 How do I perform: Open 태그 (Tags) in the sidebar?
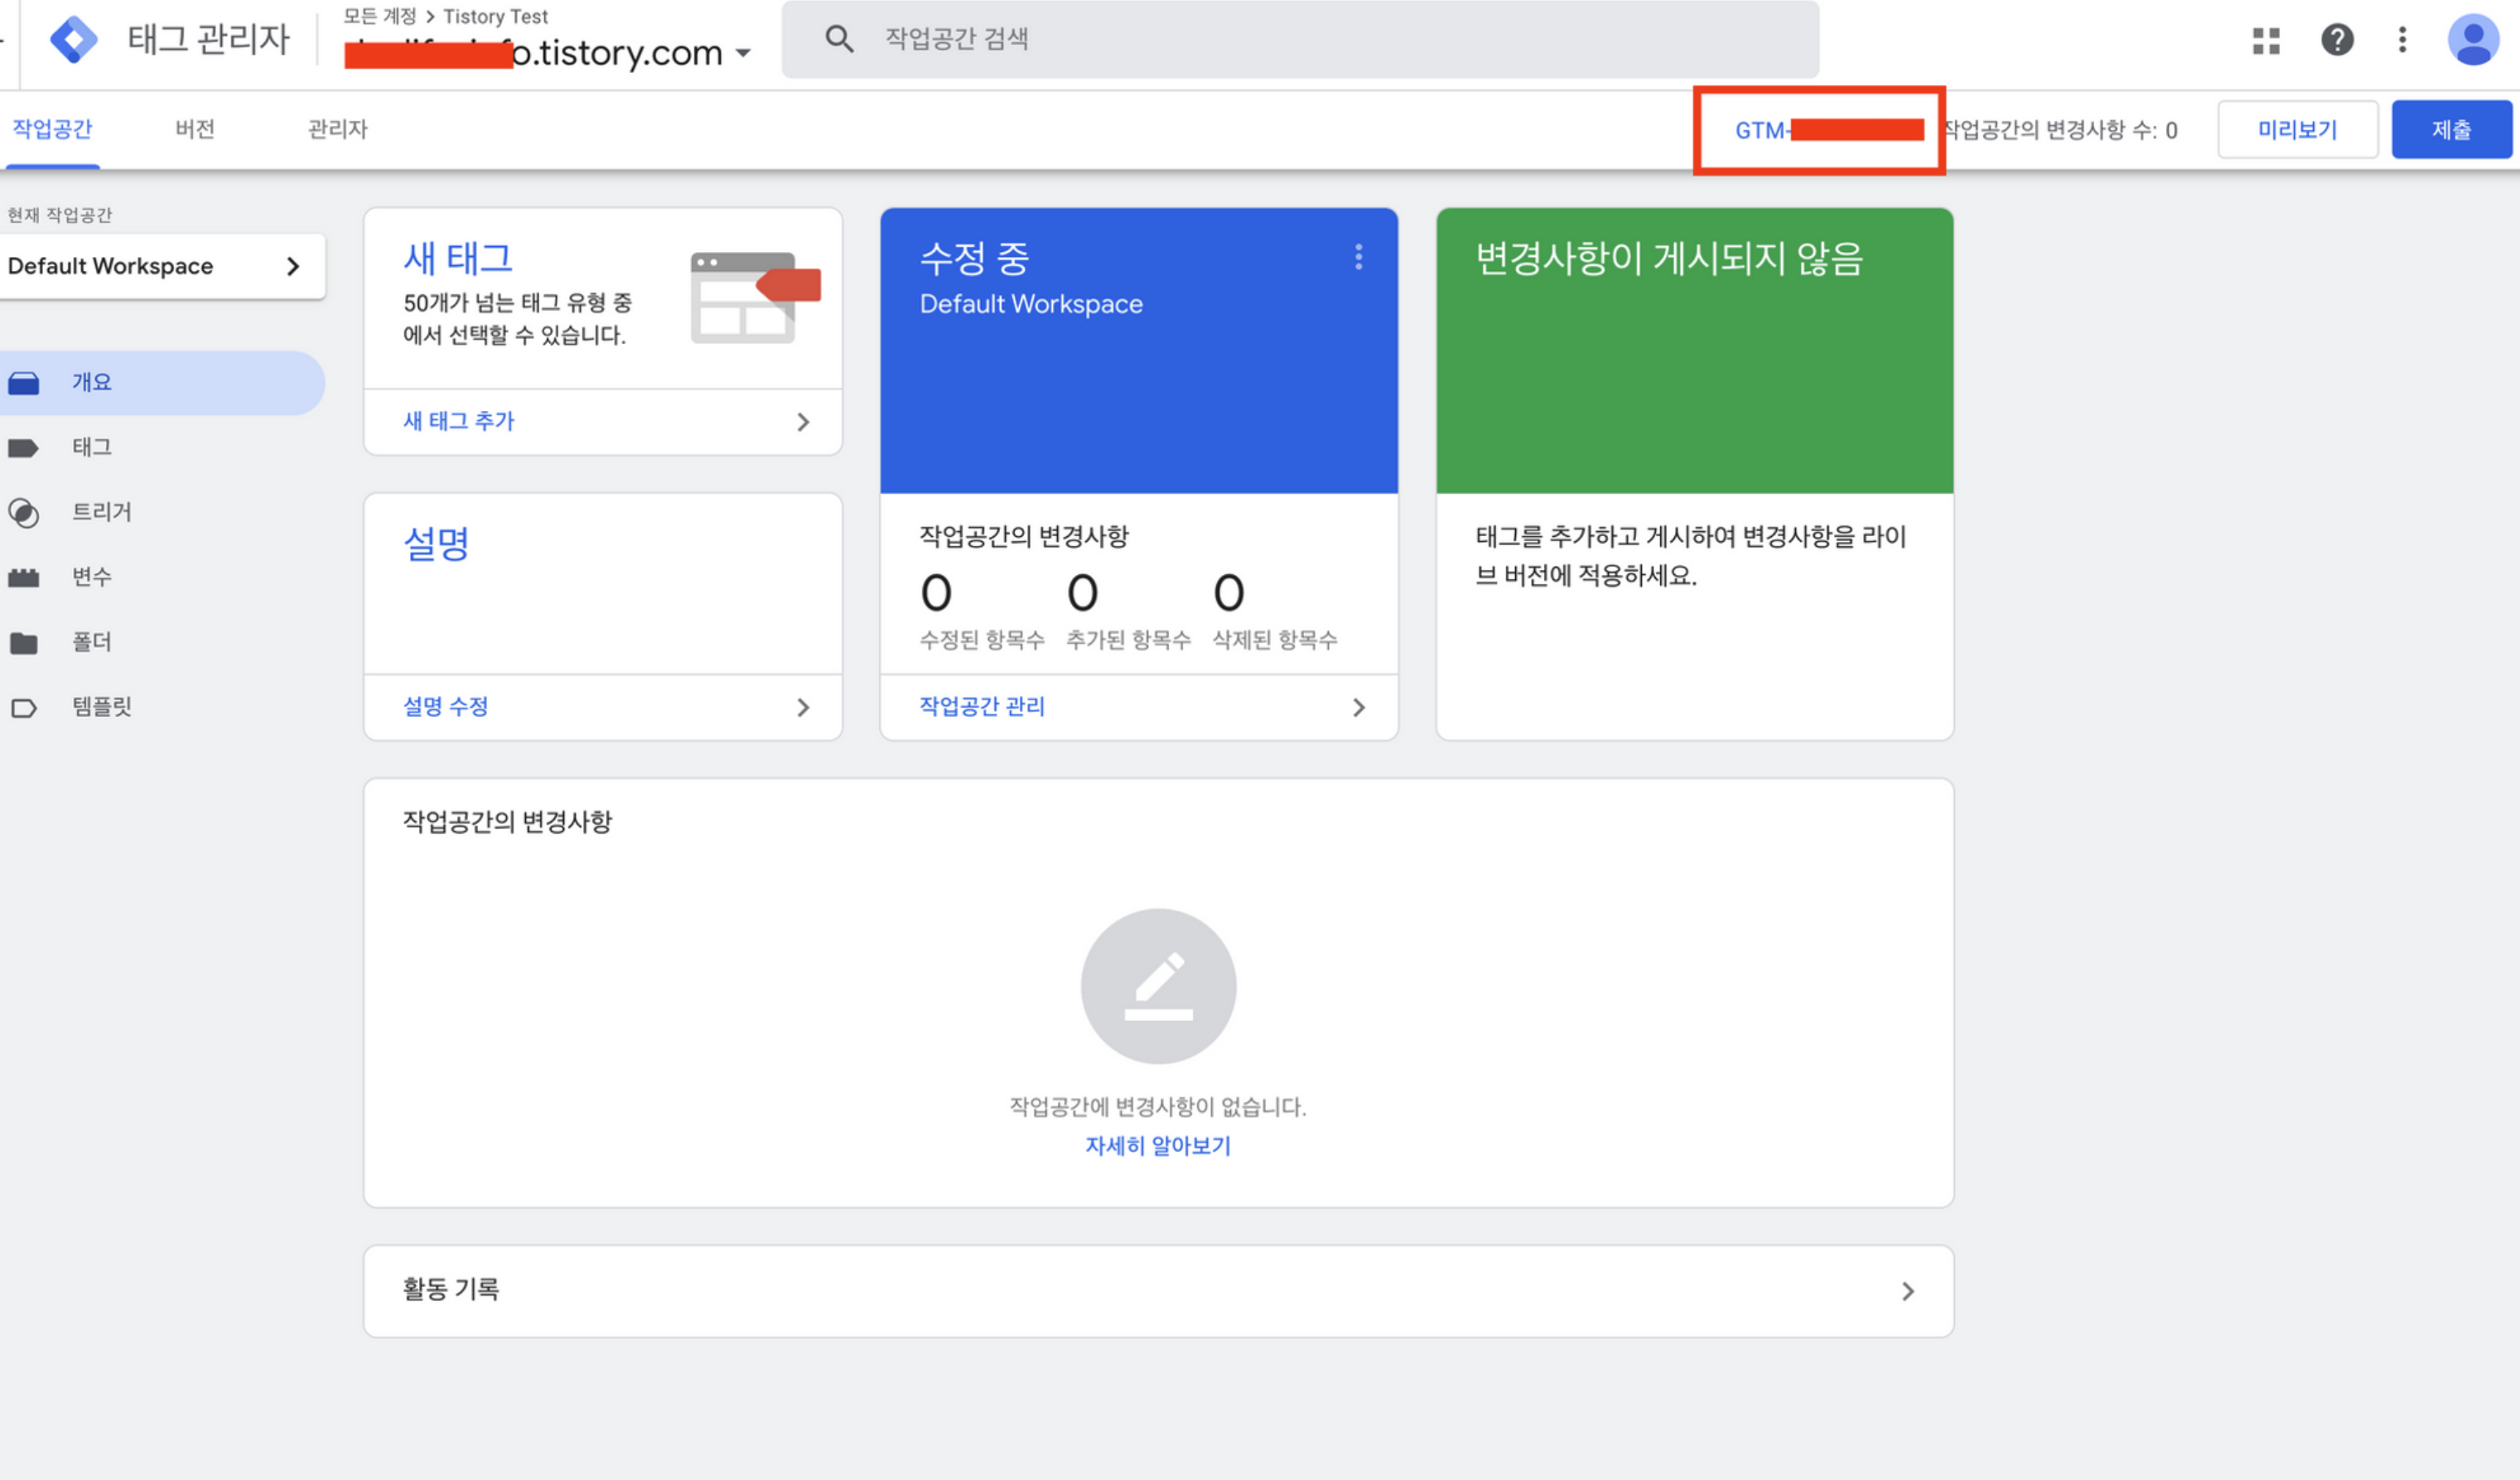91,447
